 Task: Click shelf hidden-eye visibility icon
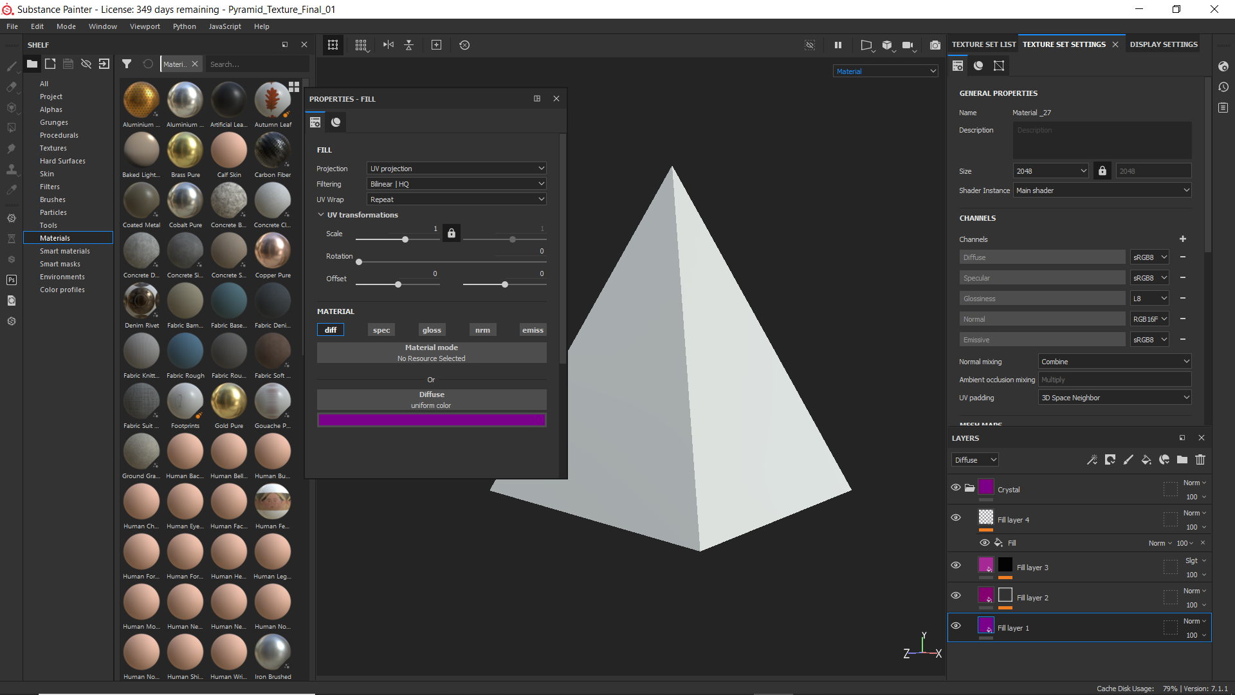point(86,64)
